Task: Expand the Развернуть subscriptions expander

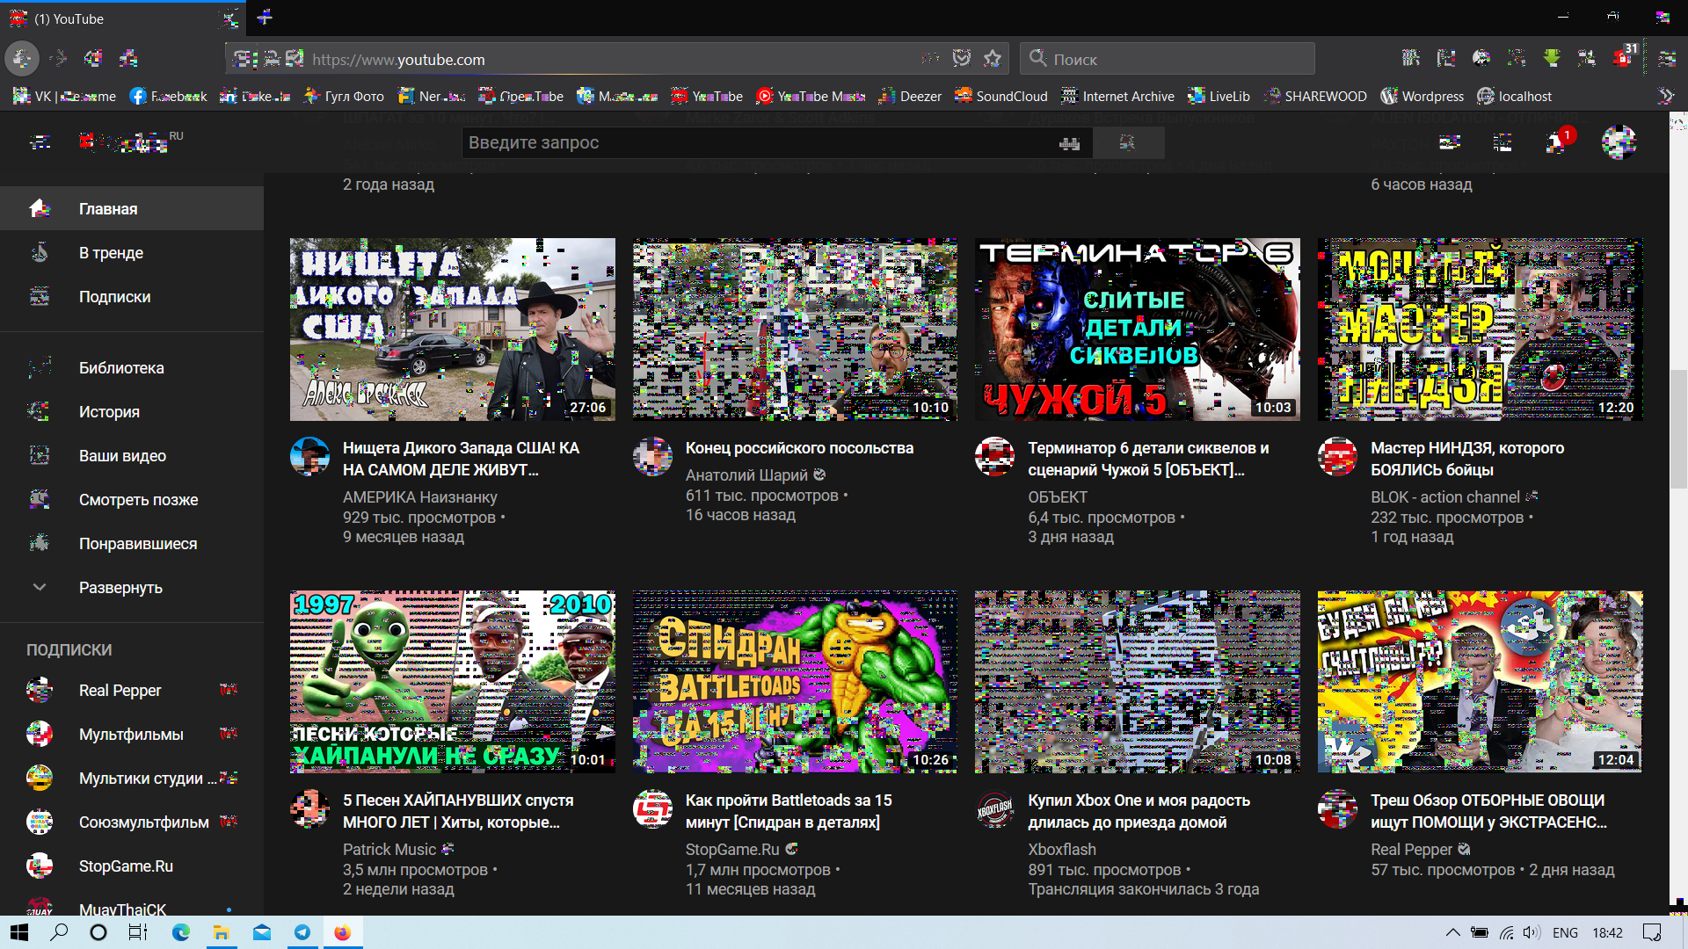Action: [120, 588]
